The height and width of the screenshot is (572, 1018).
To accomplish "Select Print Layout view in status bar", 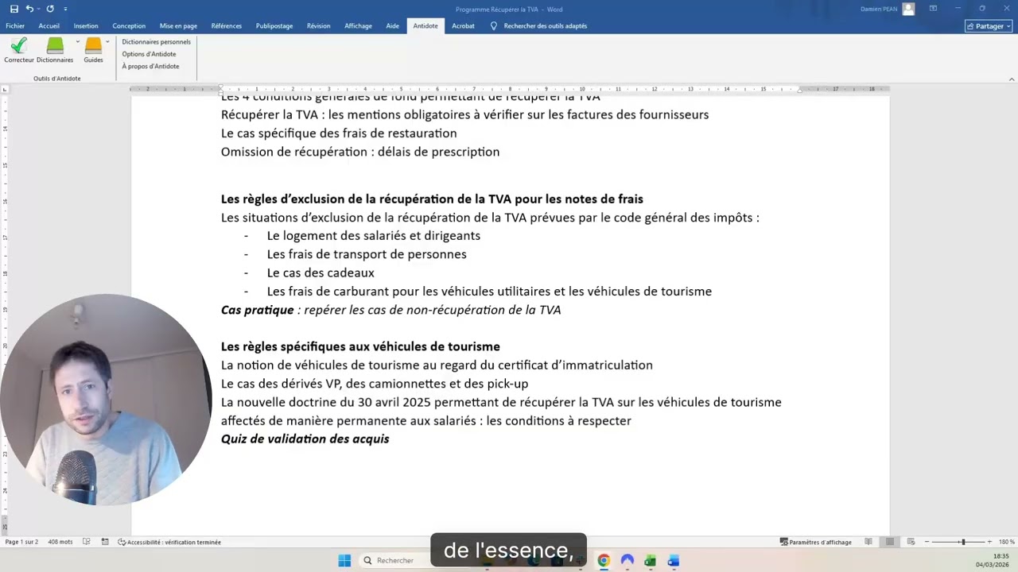I will [889, 542].
